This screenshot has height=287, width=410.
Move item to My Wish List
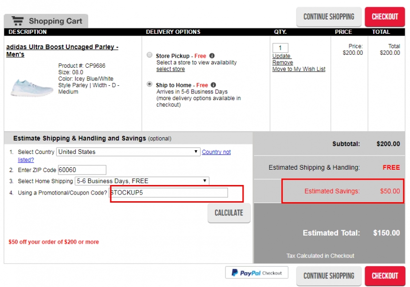299,69
